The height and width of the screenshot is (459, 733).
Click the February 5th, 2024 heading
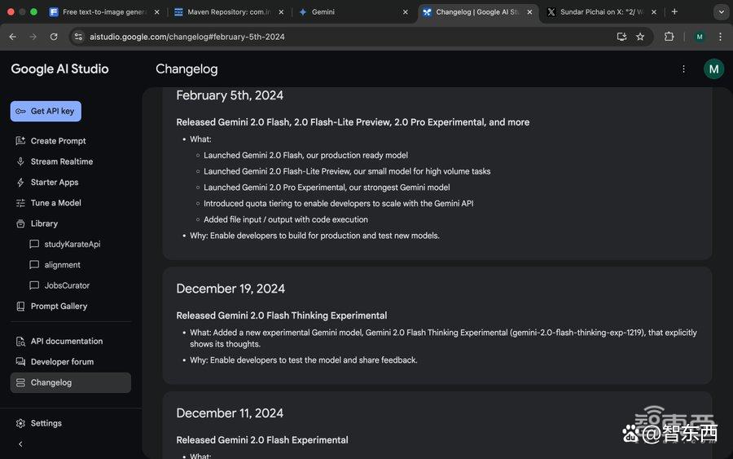[x=230, y=95]
